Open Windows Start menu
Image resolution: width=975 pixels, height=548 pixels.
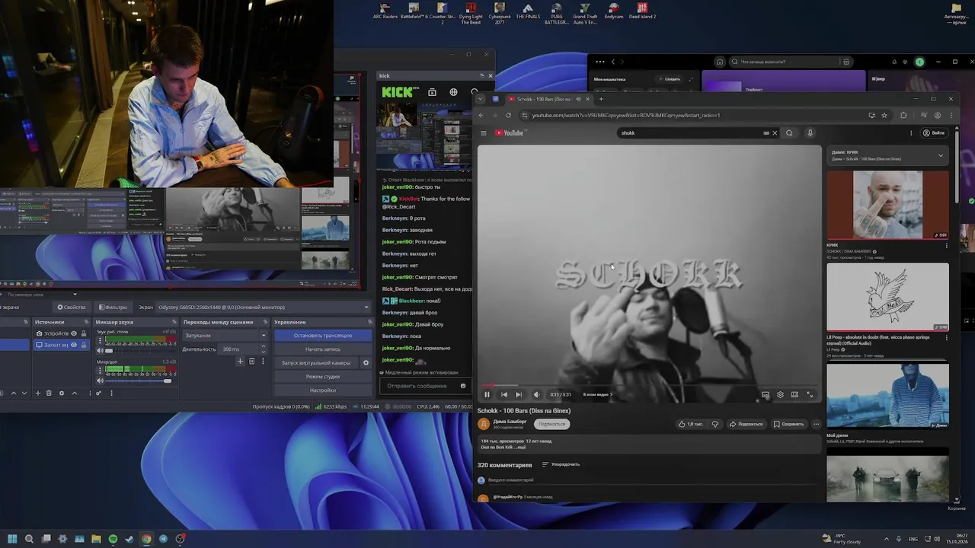12,539
